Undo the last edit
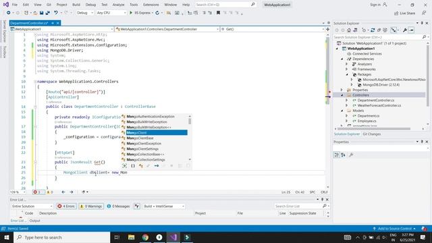This screenshot has width=432, height=243. (56, 13)
